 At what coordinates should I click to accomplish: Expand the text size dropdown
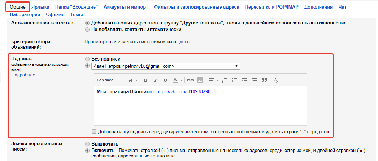pos(132,80)
